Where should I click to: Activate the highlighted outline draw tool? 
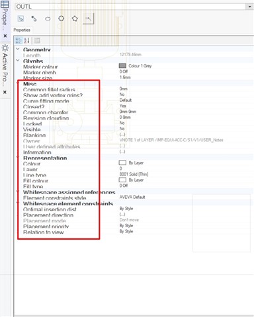89,18
